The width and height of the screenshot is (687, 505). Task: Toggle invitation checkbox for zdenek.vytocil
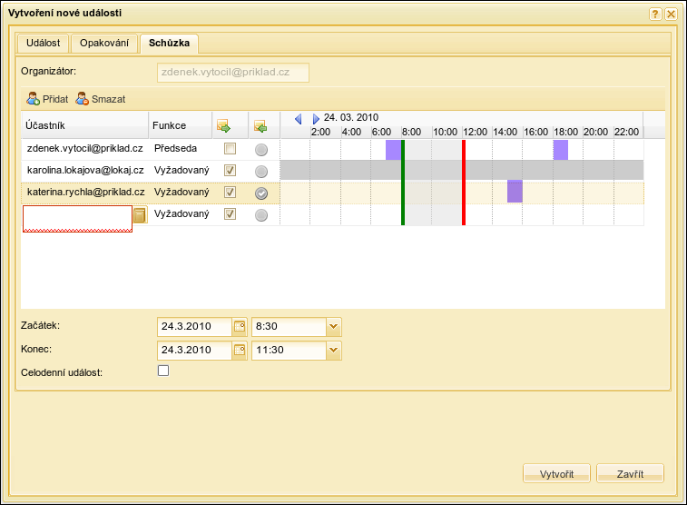point(230,149)
